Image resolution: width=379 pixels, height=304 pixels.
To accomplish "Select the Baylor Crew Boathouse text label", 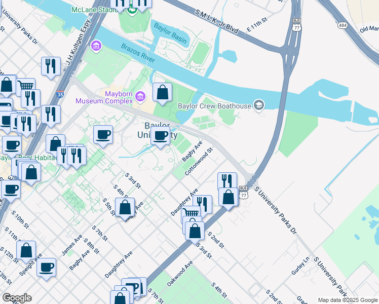I will [x=214, y=106].
